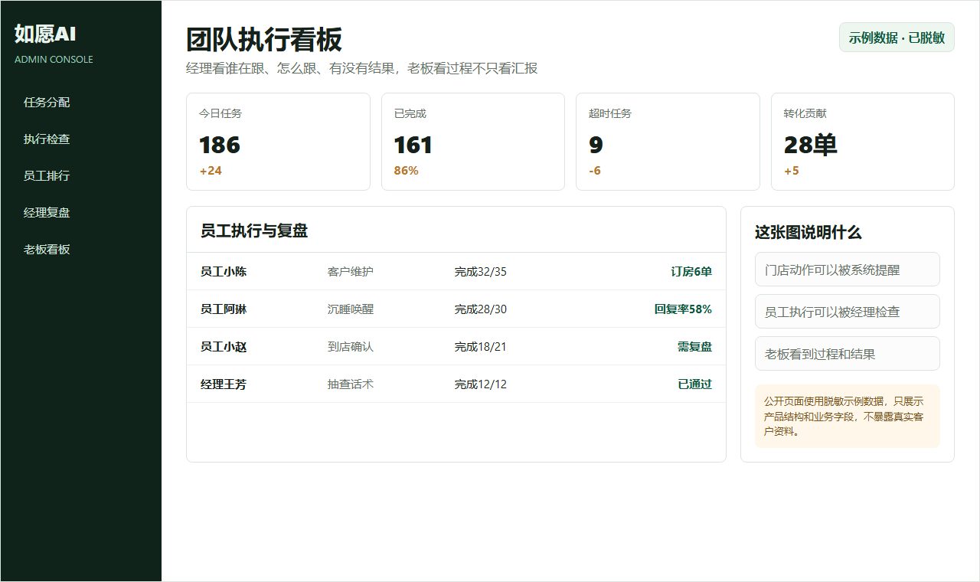
Task: Click the 沉睡唤醒 task cell
Action: [351, 309]
